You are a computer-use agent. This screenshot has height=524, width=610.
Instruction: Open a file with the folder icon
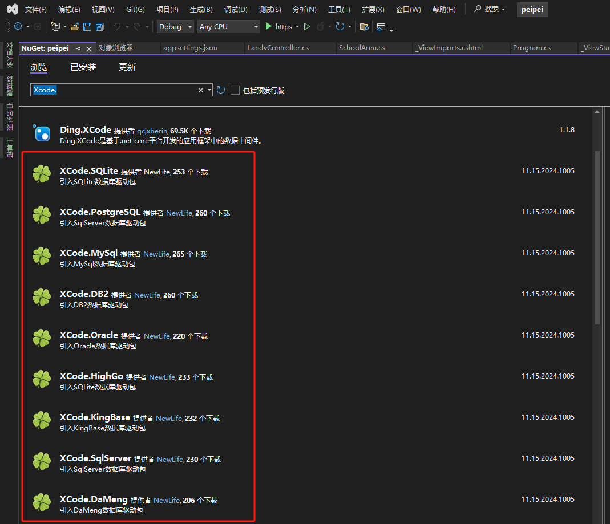pyautogui.click(x=75, y=26)
